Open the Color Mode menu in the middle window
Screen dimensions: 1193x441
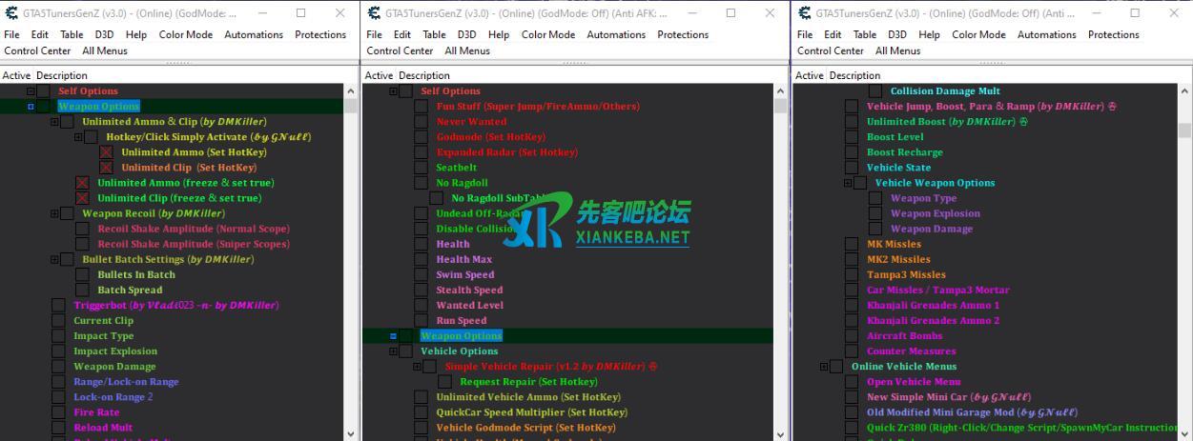547,34
